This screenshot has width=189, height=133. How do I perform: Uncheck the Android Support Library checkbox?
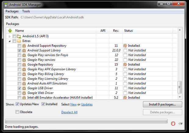click(19, 51)
